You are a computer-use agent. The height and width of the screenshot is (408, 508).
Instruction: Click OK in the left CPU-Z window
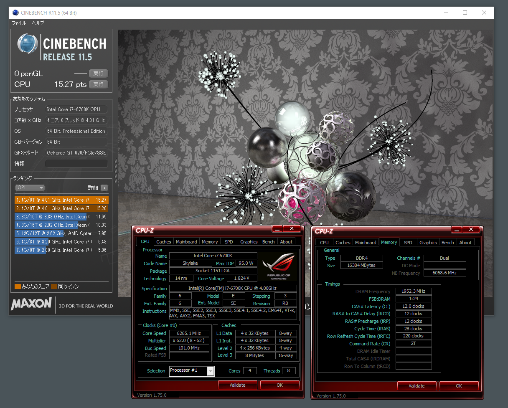[x=280, y=385]
